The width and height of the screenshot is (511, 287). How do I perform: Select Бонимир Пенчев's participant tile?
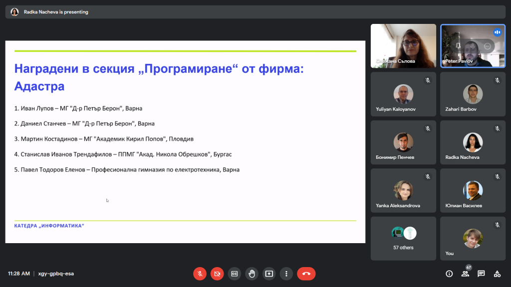[403, 143]
